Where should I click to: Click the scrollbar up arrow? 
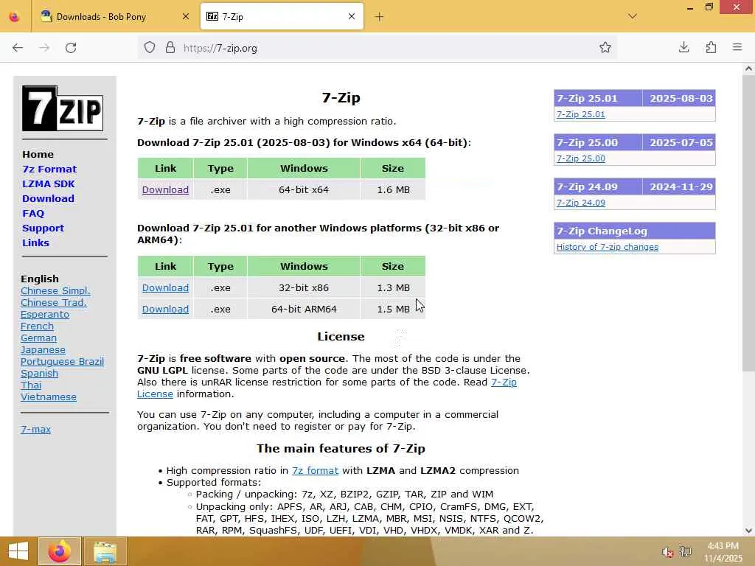point(748,69)
